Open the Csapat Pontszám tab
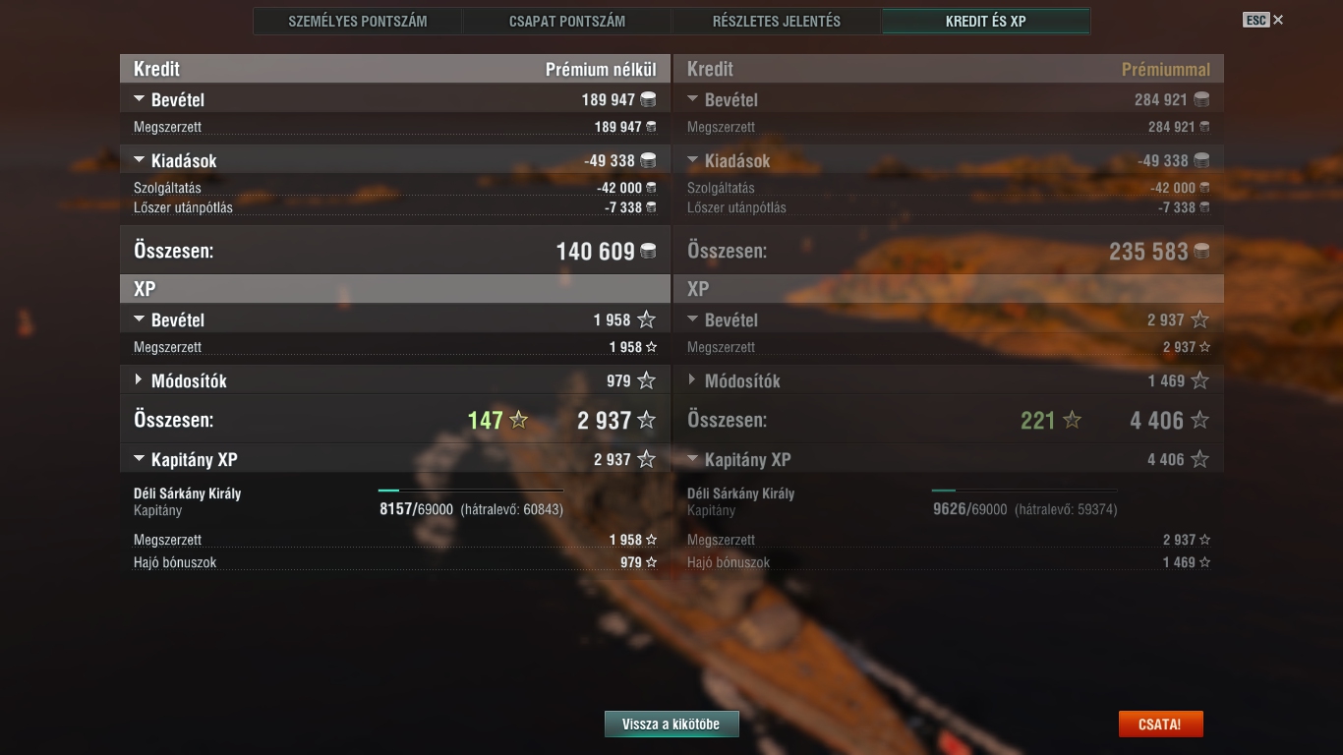 click(x=567, y=21)
